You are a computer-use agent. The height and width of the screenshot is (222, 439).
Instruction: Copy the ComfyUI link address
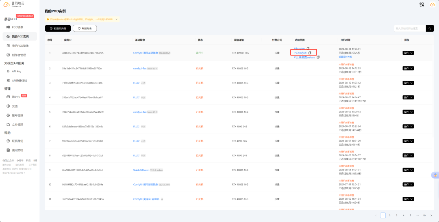point(310,53)
